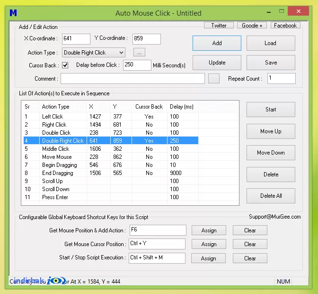Click the ellipsis button beside Action Type
318x294 pixels.
pos(139,53)
